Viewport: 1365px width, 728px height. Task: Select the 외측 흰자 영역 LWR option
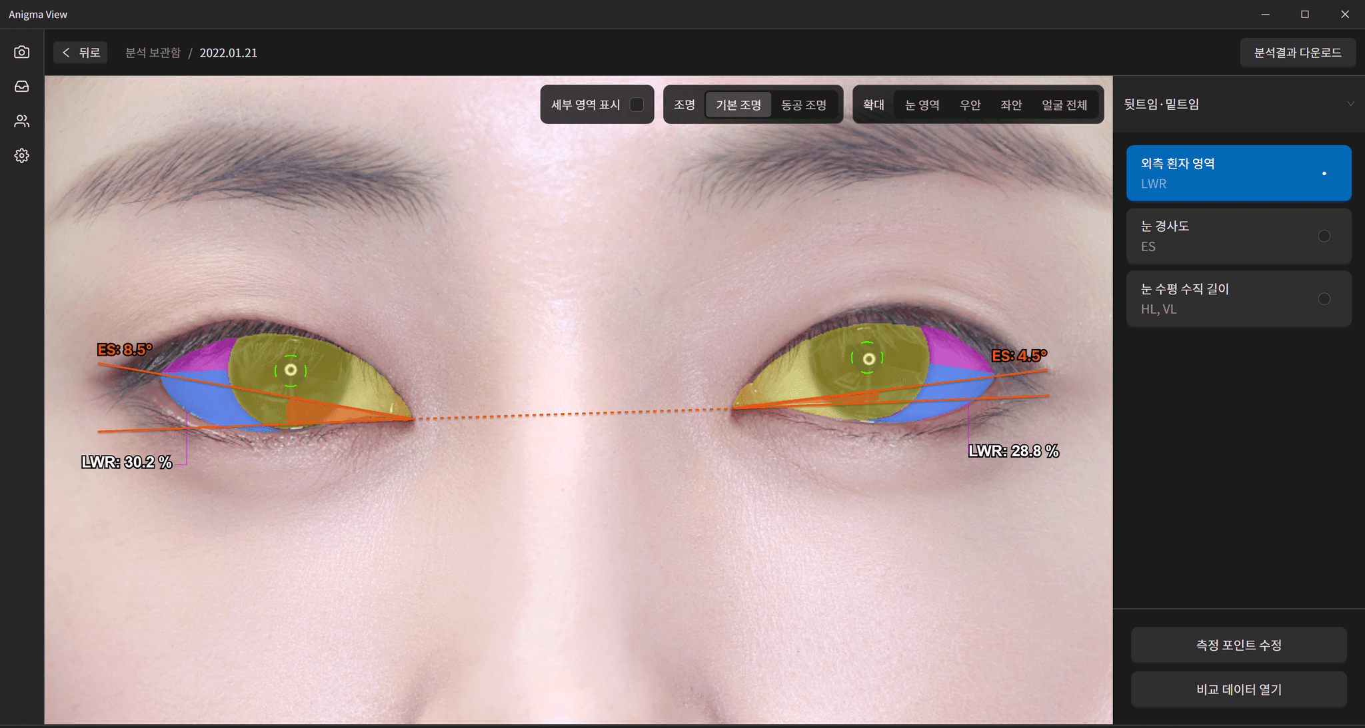pyautogui.click(x=1238, y=173)
